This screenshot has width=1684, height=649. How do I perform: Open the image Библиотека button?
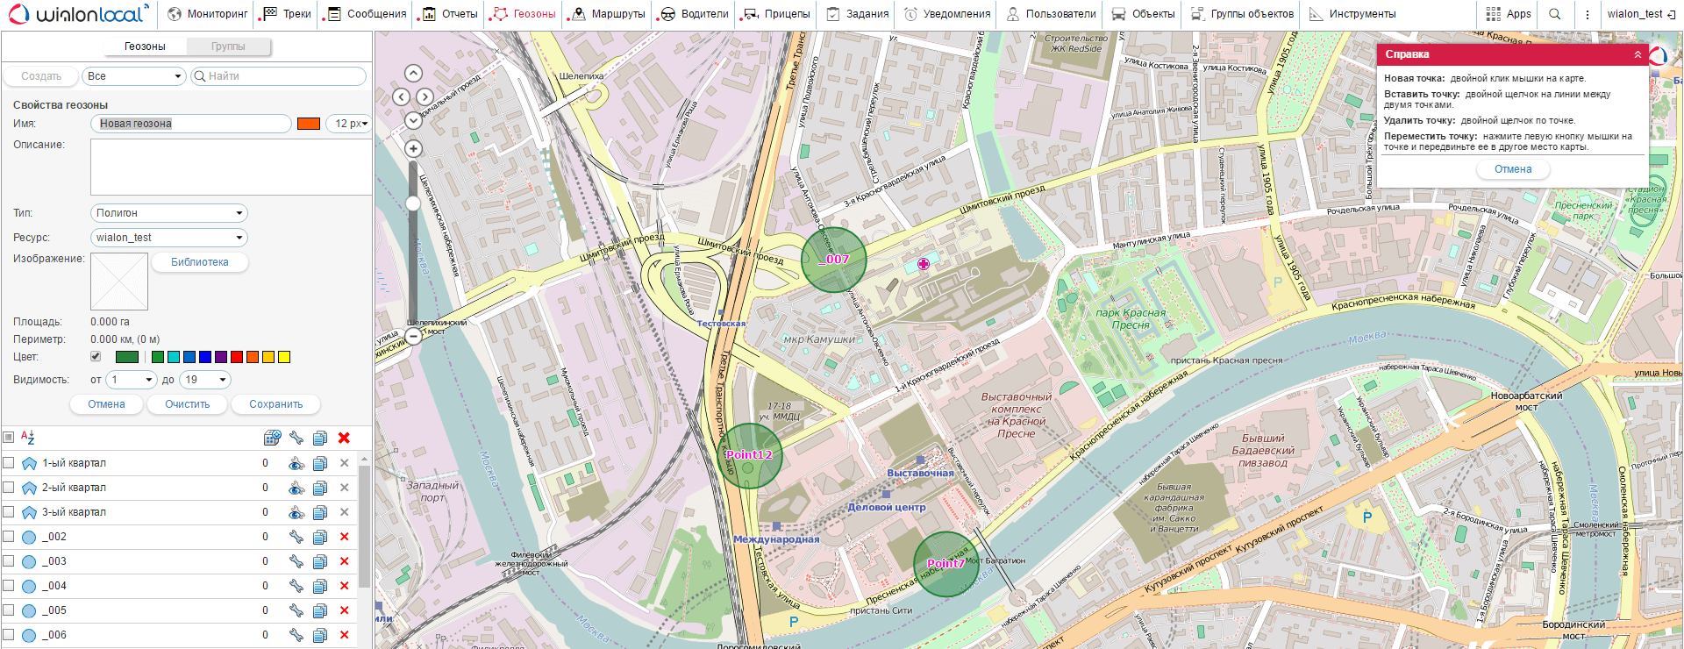click(199, 262)
